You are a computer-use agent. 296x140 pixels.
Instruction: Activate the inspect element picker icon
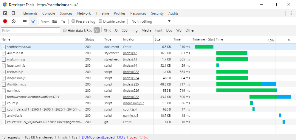tap(5, 13)
